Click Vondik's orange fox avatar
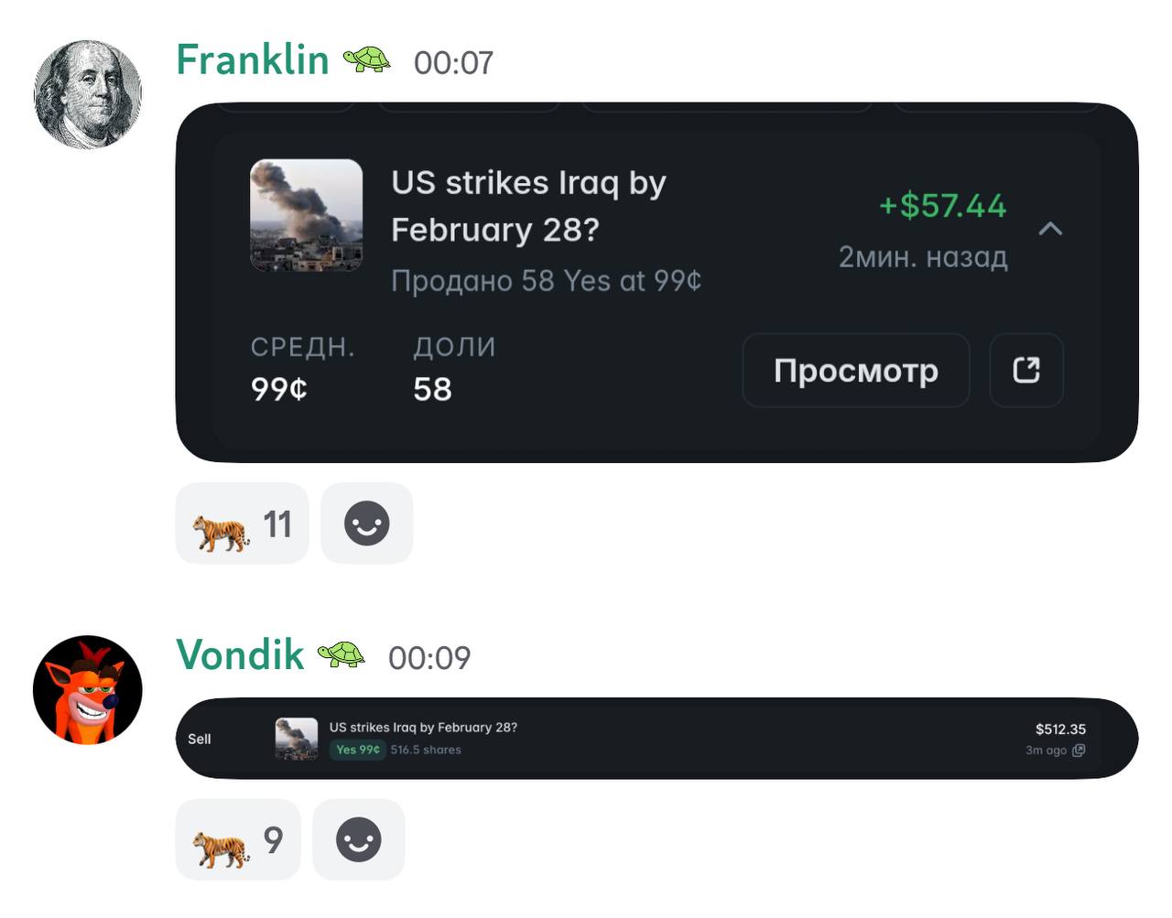 [x=88, y=689]
